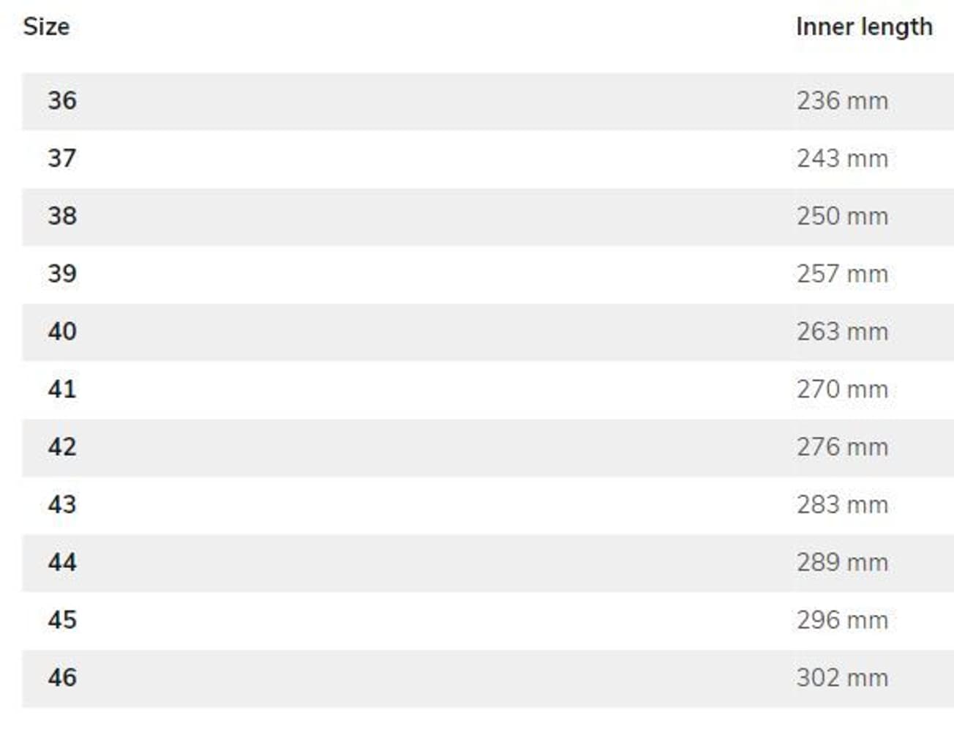Select the size 46 row label
Image resolution: width=954 pixels, height=732 pixels.
pyautogui.click(x=62, y=678)
